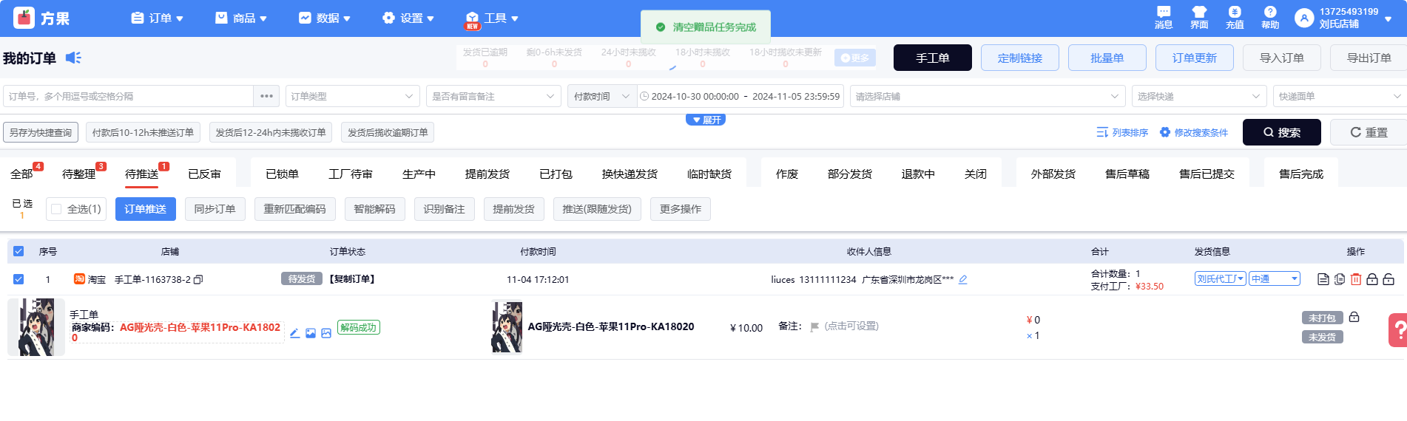Switch to the 已锁单 tab
The image size is (1407, 421).
(282, 174)
